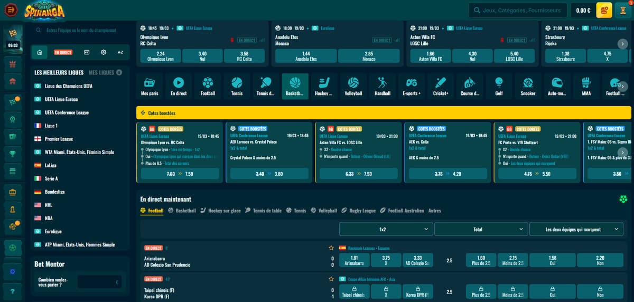Click the home icon in sports sidebar
The image size is (634, 302).
point(39,52)
